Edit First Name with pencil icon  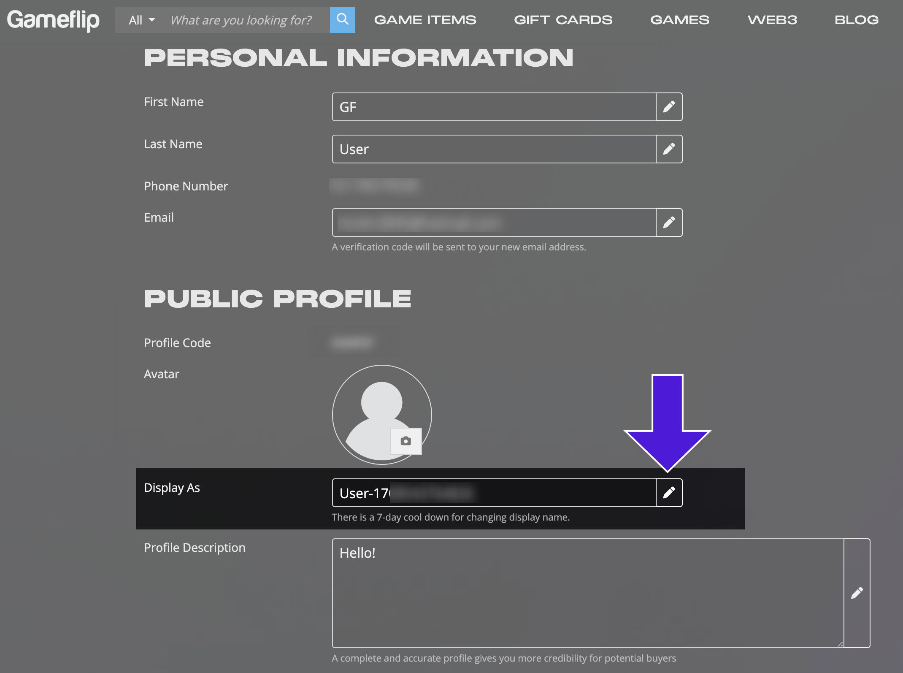coord(669,107)
